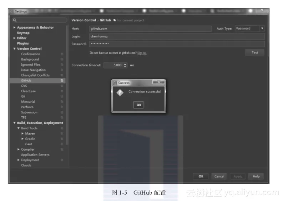The height and width of the screenshot is (201, 283).
Task: Expand the Gradle node
Action: pos(22,139)
